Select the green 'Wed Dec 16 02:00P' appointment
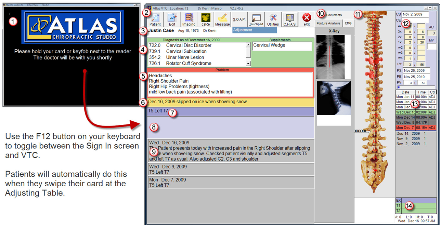The width and height of the screenshot is (441, 227). tap(416, 112)
